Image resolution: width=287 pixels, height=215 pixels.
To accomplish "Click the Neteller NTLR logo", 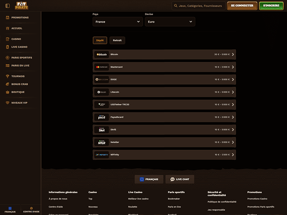I will 102,142.
